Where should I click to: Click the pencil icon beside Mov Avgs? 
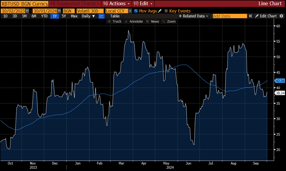click(160, 11)
